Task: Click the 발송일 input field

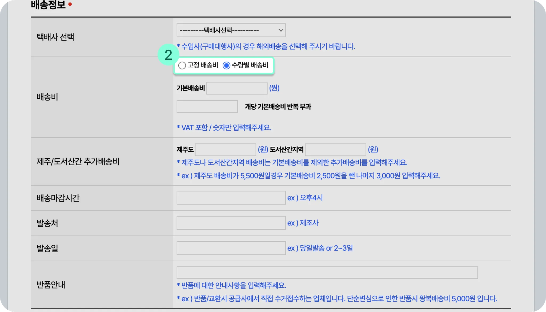Action: pyautogui.click(x=231, y=248)
